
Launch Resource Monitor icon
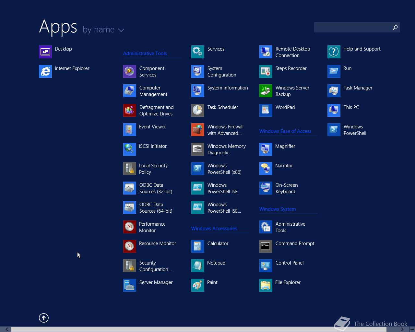pos(130,246)
